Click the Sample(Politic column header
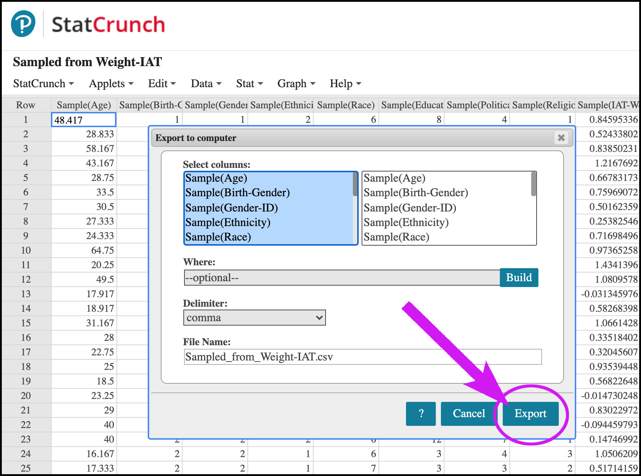This screenshot has height=476, width=641. coord(477,105)
